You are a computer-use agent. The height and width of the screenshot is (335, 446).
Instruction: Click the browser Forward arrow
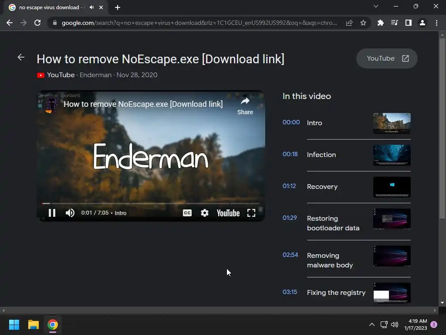click(24, 23)
